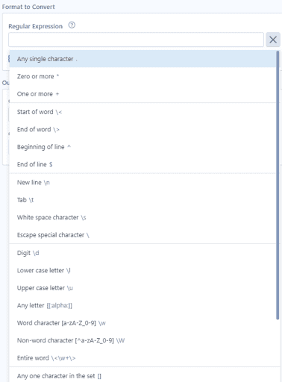Image resolution: width=282 pixels, height=382 pixels.
Task: Choose 'Tab \t' from the list
Action: [142, 200]
